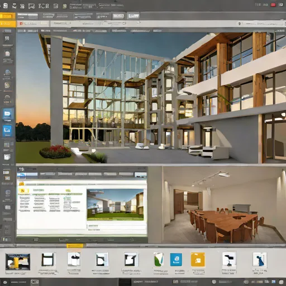
Task: Select the third tab in the sub-window
Action: 65,174
